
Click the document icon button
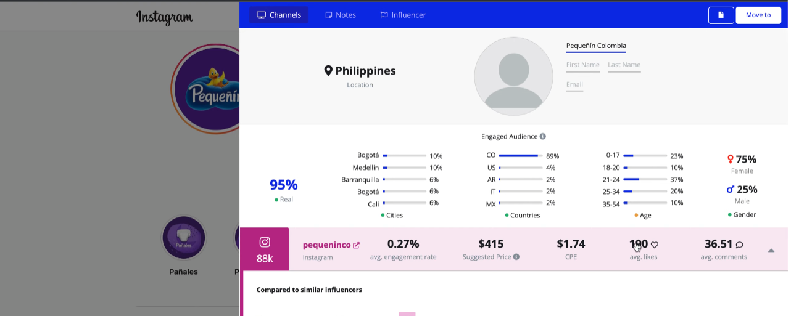click(x=721, y=15)
